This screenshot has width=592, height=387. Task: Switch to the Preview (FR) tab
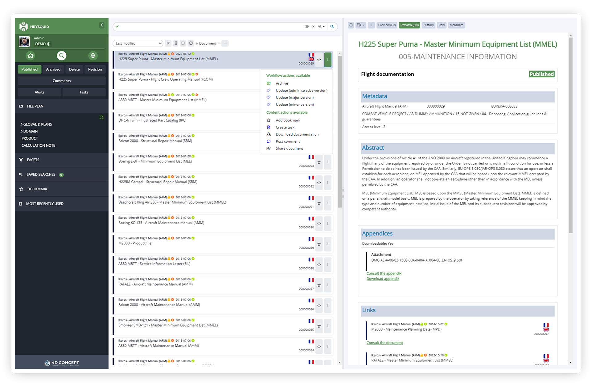pyautogui.click(x=387, y=25)
